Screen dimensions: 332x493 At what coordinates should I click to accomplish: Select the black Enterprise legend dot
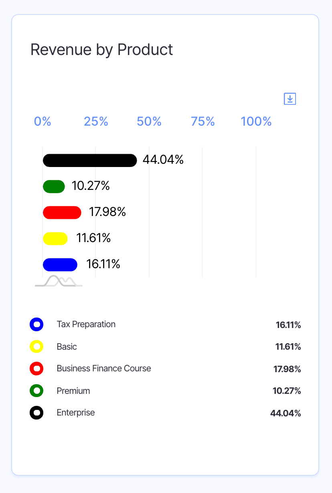pyautogui.click(x=36, y=413)
